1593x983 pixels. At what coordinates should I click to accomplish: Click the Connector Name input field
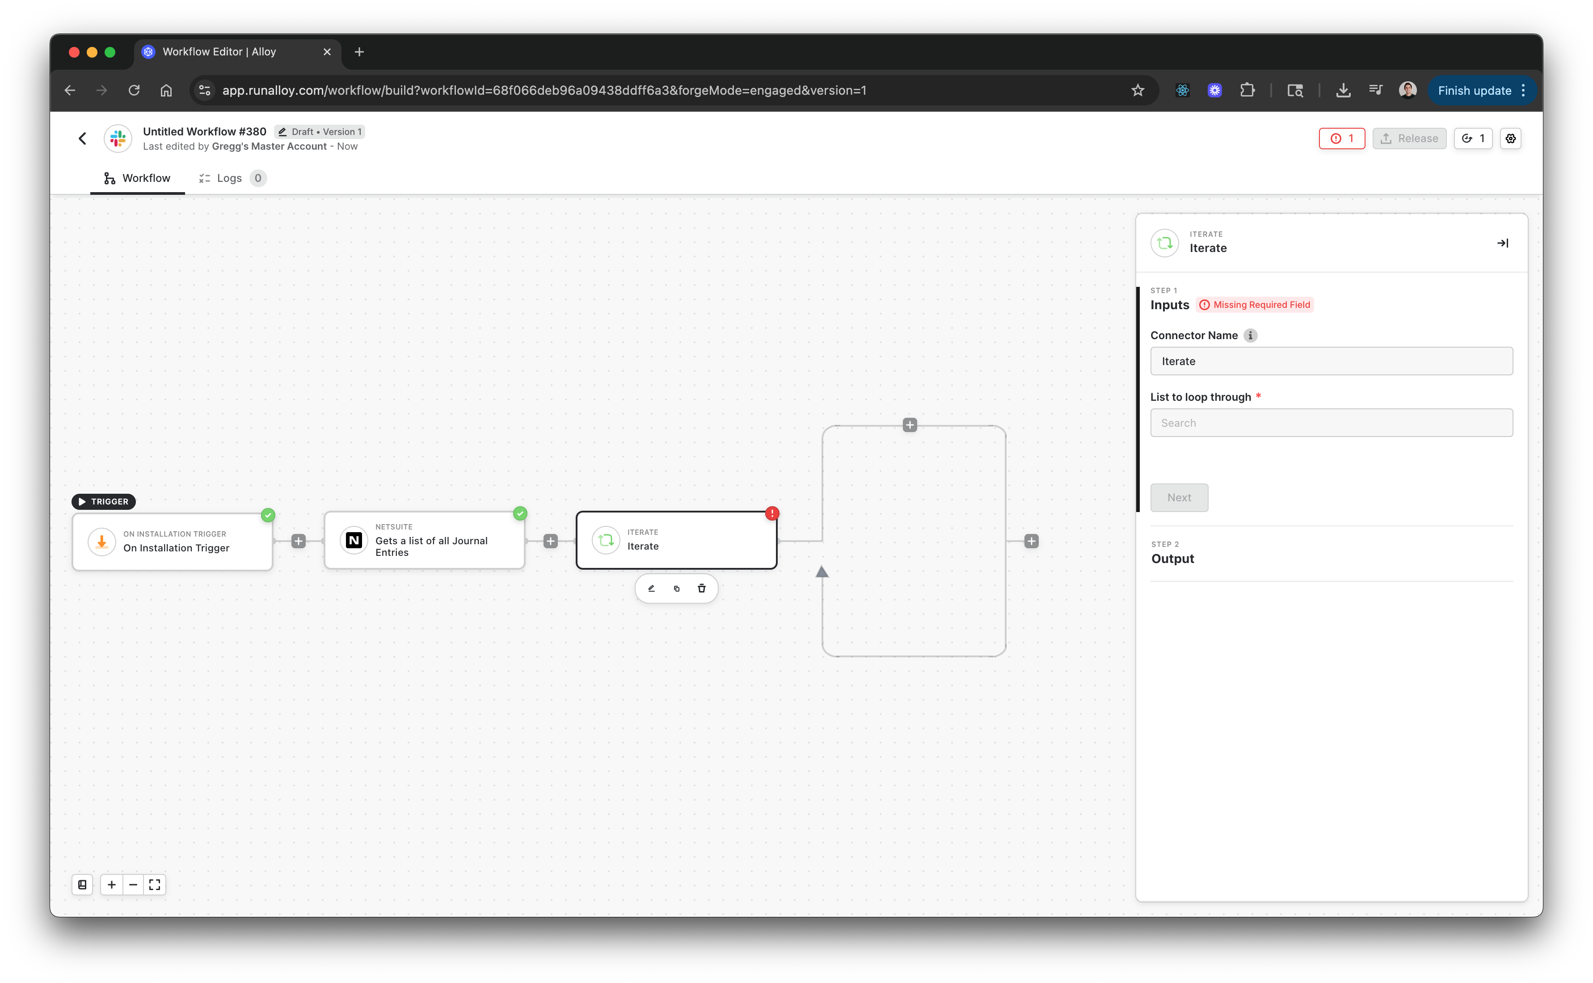click(1331, 361)
